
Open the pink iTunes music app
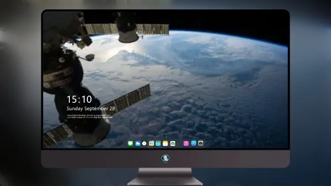pos(186,143)
